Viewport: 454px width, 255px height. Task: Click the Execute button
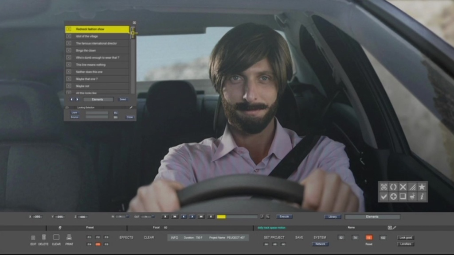(x=284, y=216)
